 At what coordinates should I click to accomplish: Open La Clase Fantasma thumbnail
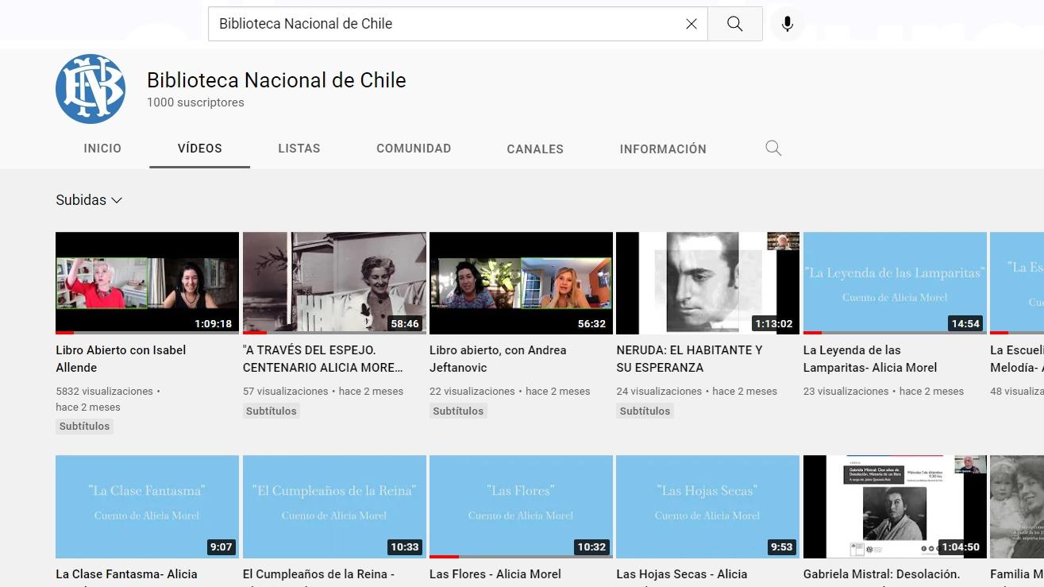147,507
